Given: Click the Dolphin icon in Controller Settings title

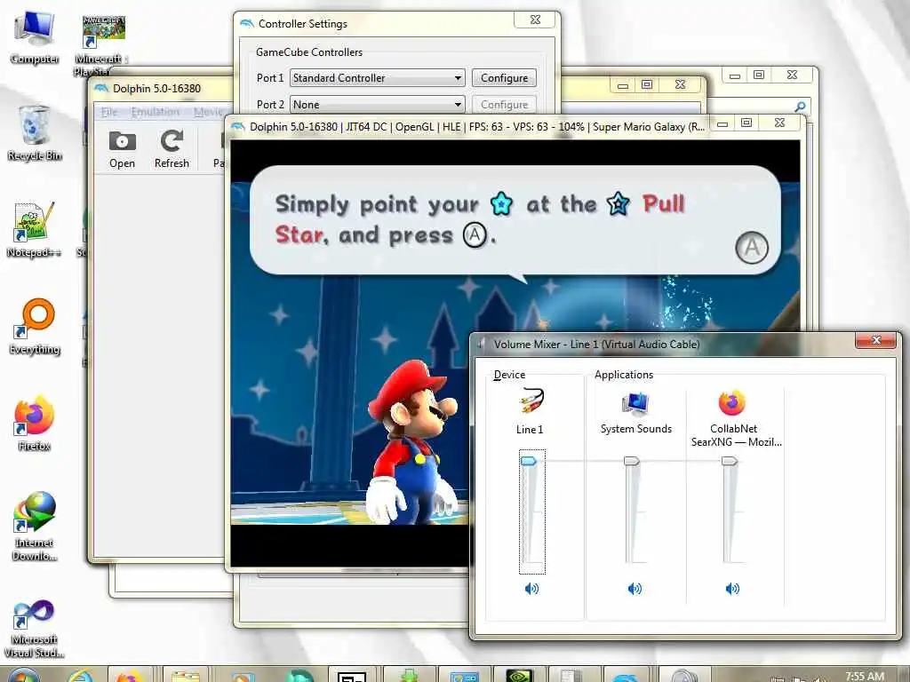Looking at the screenshot, I should 247,23.
